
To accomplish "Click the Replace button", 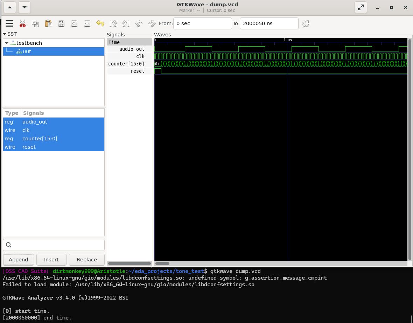I will [86, 260].
